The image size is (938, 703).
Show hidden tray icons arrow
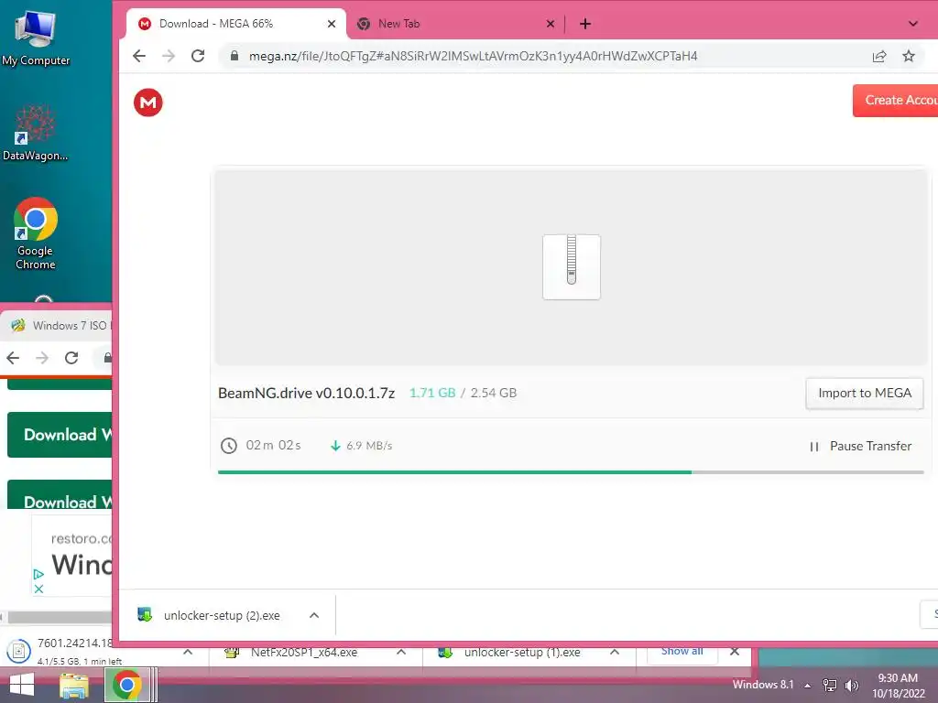(808, 686)
